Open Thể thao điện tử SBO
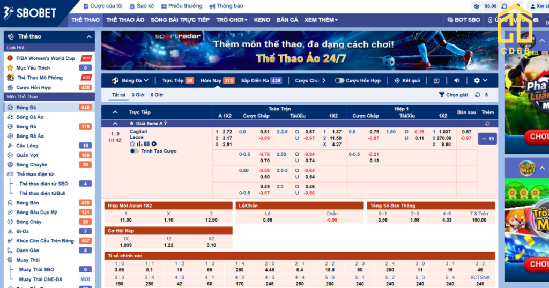Screen dimensions: 549x288 [44, 184]
